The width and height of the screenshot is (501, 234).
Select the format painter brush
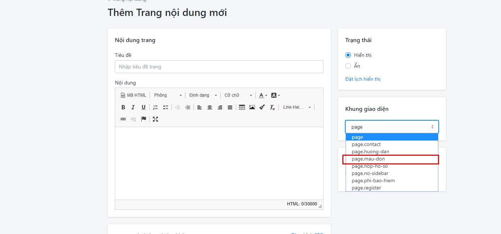pos(262,107)
